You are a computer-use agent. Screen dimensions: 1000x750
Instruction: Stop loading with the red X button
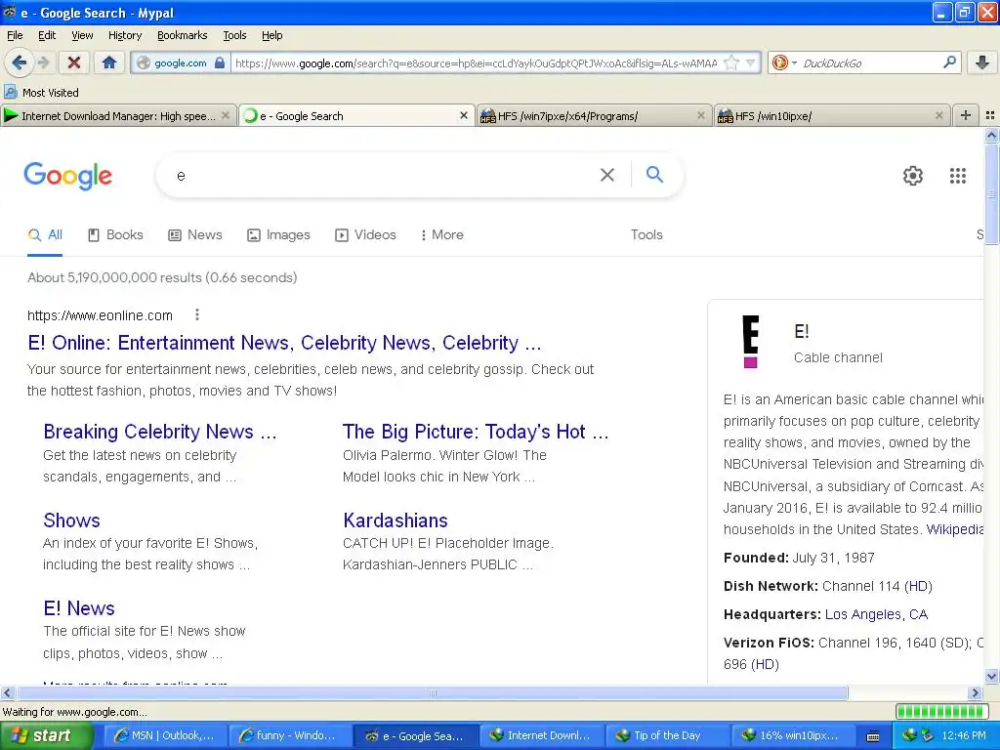(x=74, y=62)
